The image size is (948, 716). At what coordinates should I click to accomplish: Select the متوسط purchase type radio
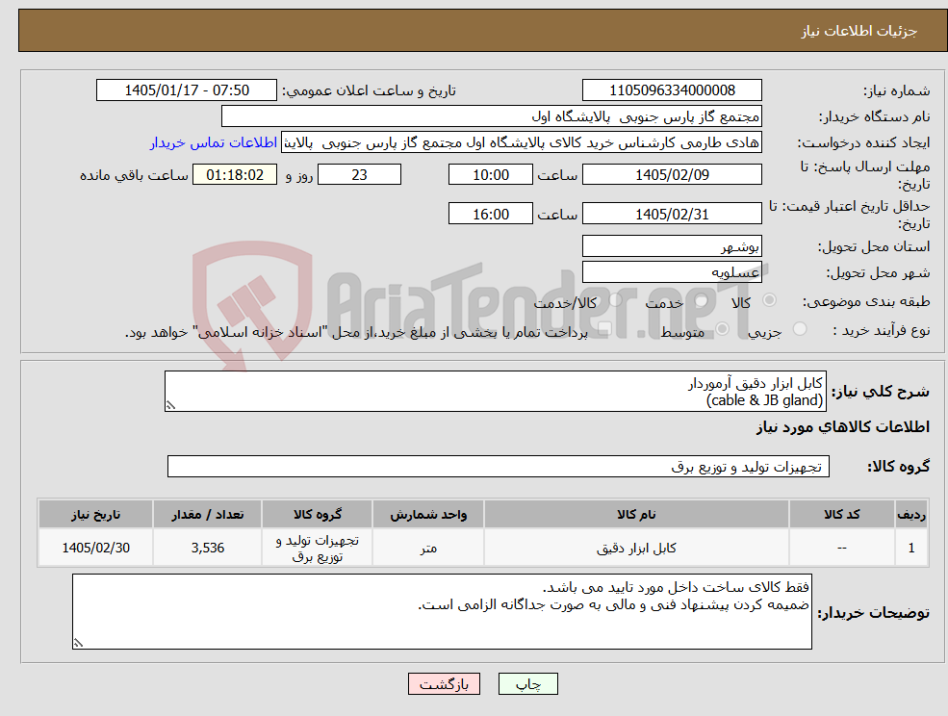point(722,329)
